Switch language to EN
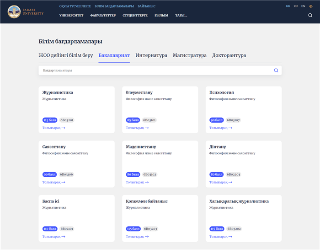Image resolution: width=320 pixels, height=250 pixels. (x=303, y=6)
